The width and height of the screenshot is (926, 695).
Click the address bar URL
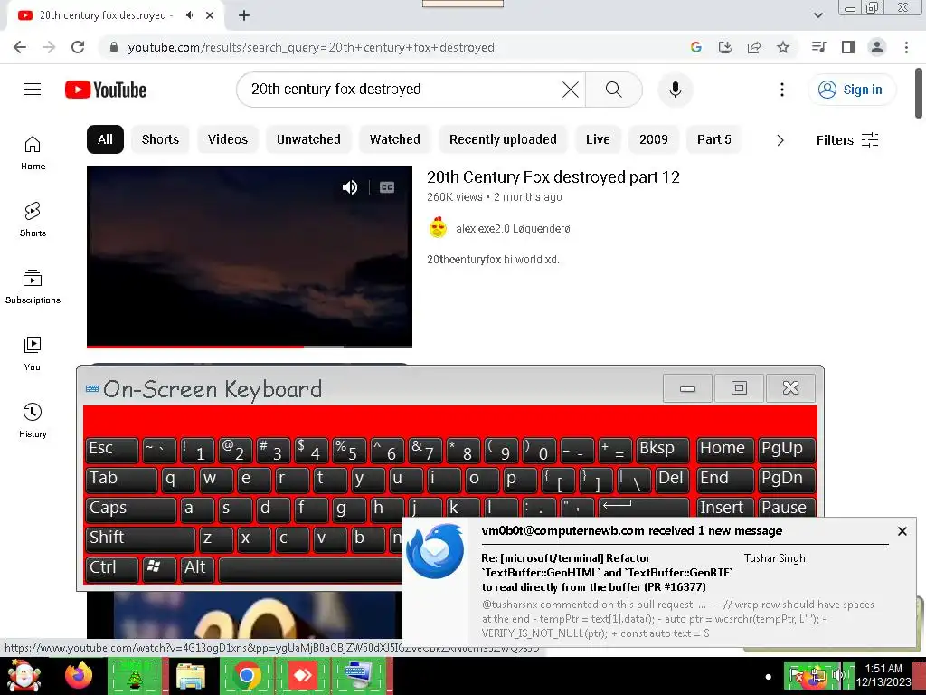coord(311,47)
